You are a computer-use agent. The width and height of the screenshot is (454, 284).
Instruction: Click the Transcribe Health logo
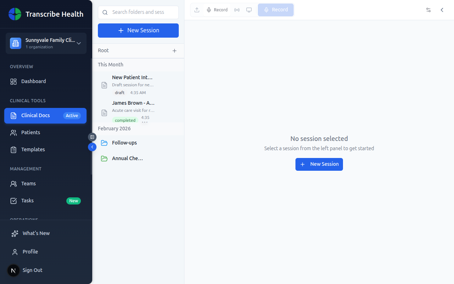[x=15, y=14]
